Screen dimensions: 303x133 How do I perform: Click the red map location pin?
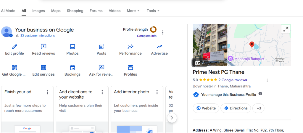coord(252,45)
